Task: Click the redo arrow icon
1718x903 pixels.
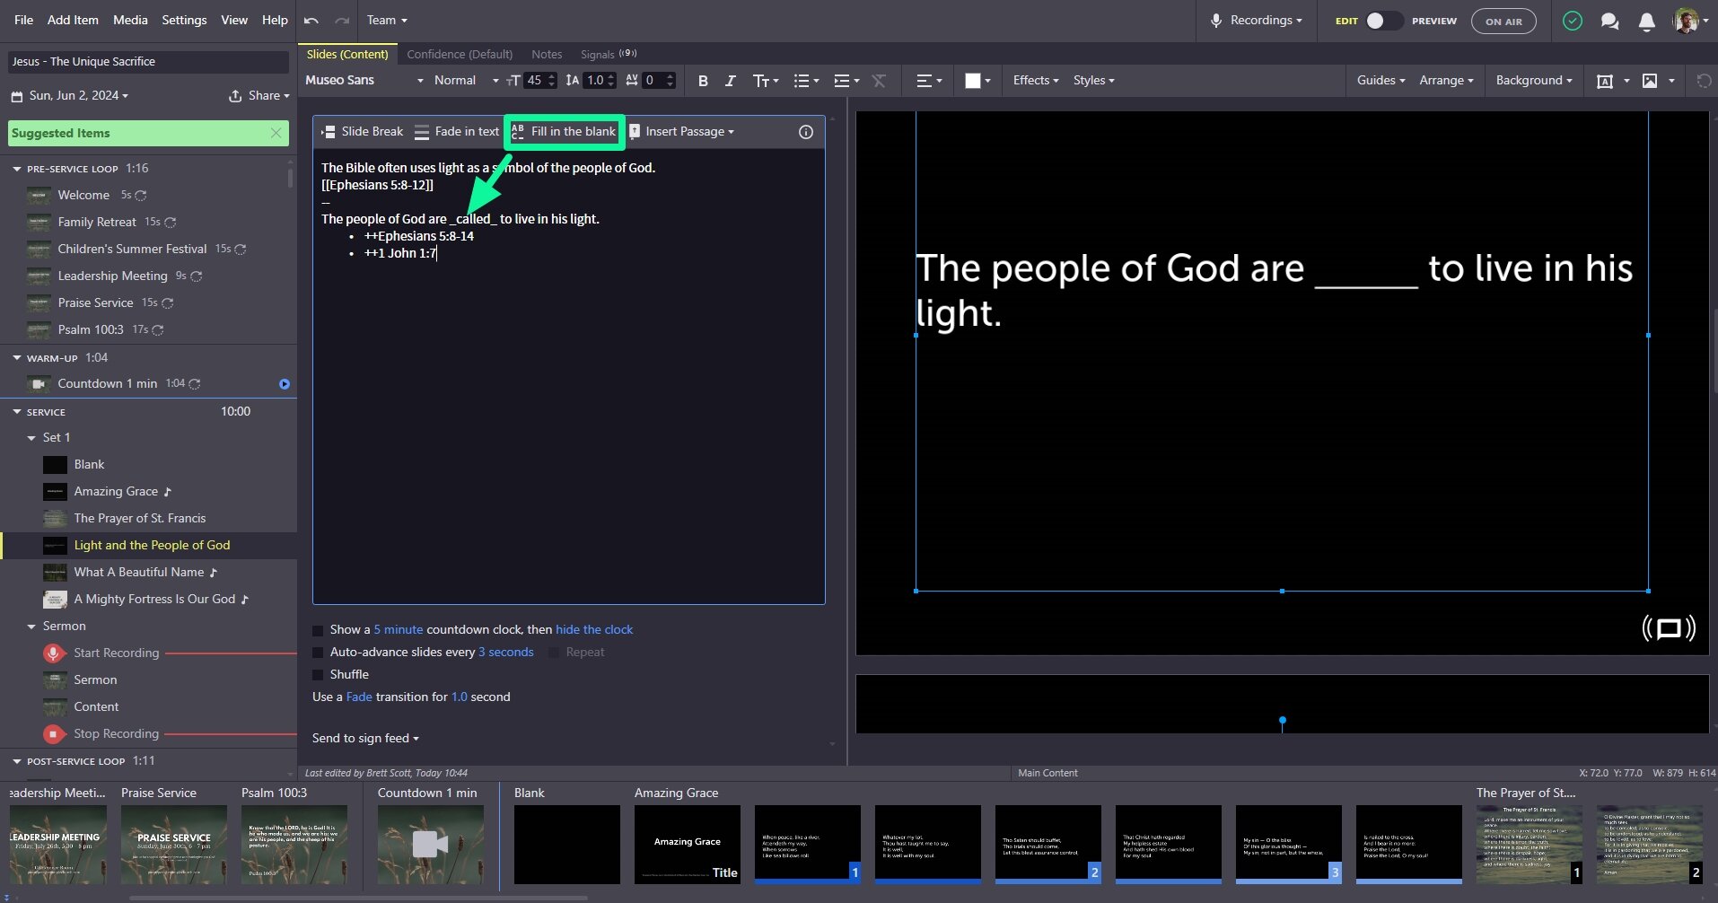Action: click(x=342, y=20)
